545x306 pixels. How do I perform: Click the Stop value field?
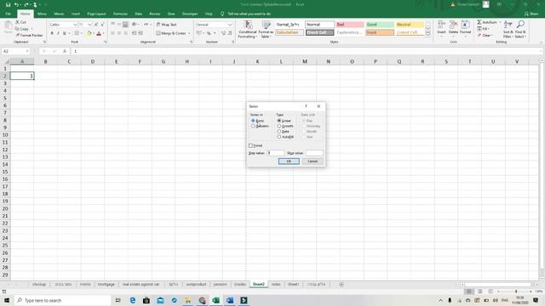click(314, 153)
